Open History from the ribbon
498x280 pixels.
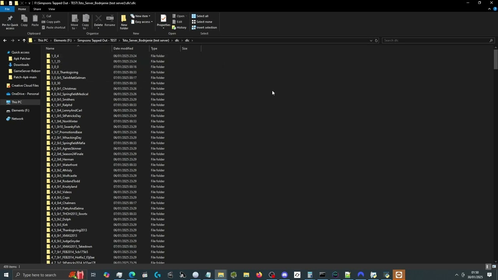[x=179, y=28]
